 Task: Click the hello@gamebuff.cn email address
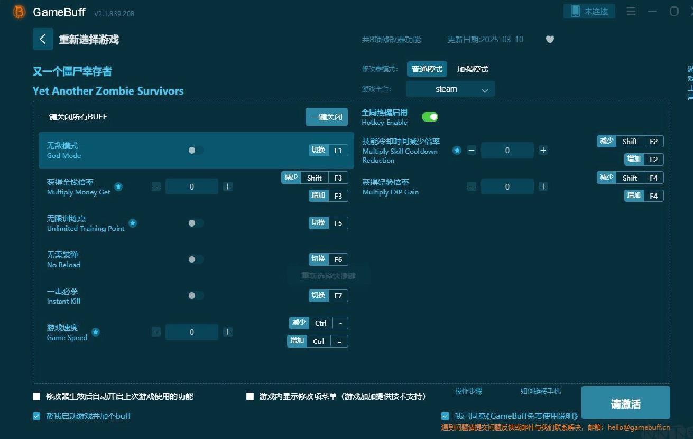point(639,427)
